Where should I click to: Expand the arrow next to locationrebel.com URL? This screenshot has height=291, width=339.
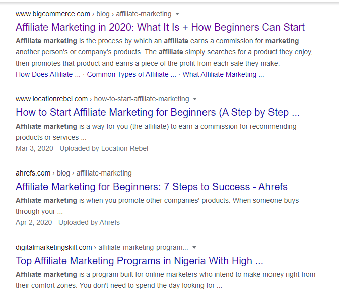[x=195, y=99]
